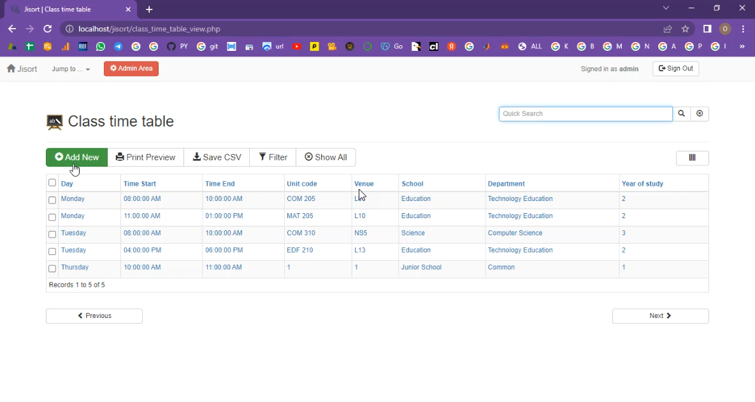Click the green Add New button

point(76,157)
